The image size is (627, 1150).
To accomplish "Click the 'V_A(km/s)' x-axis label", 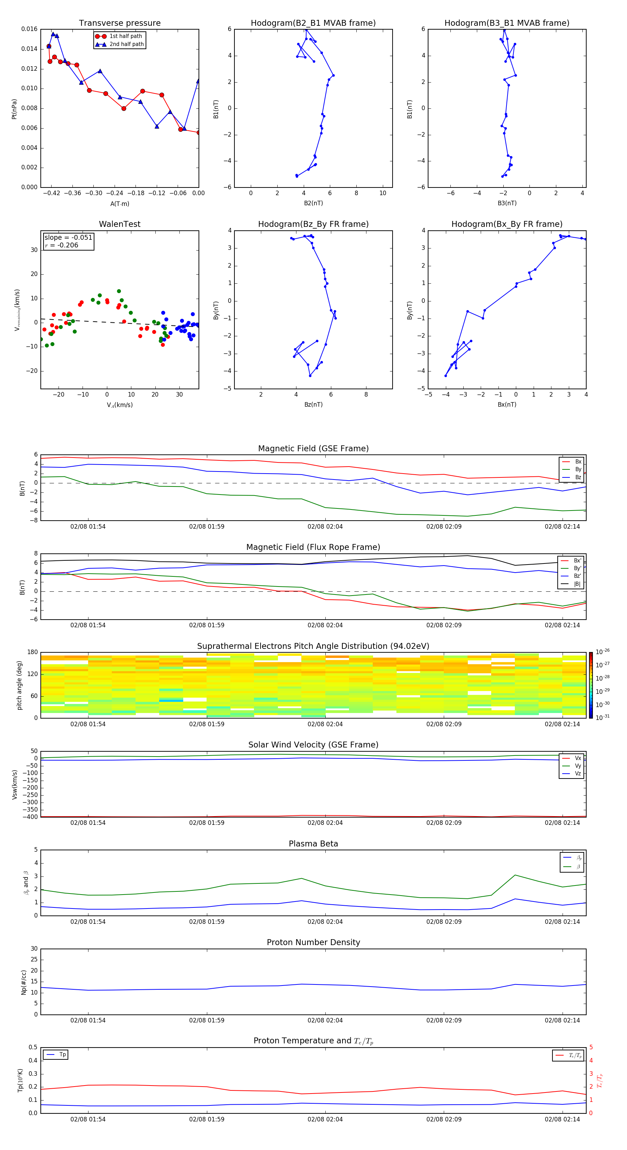I will [x=119, y=405].
